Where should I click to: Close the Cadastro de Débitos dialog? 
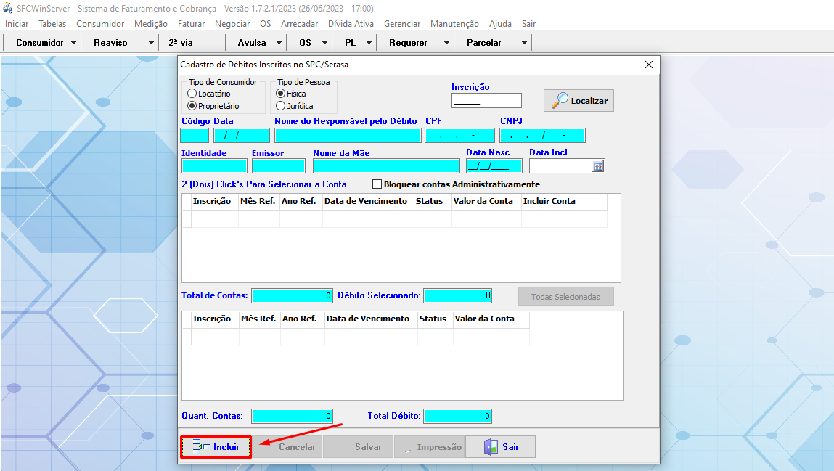coord(649,65)
